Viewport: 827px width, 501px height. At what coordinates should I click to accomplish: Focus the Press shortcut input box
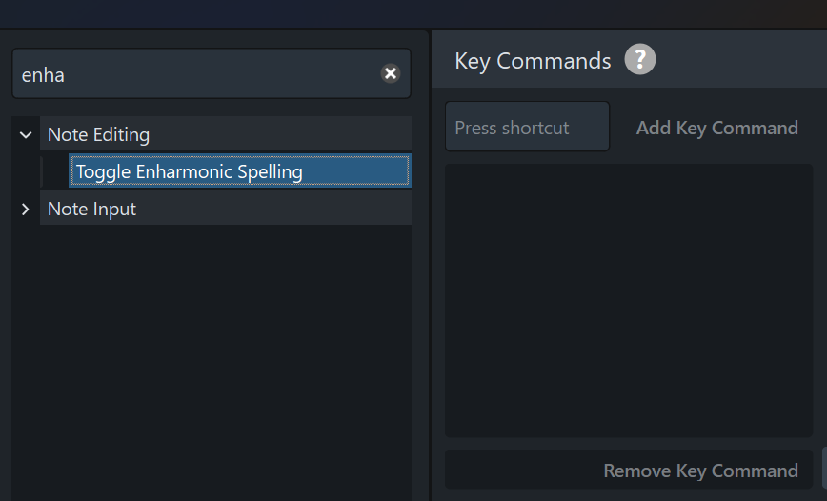528,127
